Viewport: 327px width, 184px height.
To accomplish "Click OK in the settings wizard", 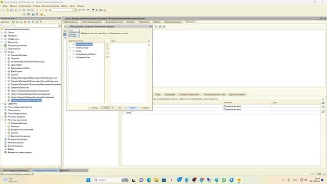I will [120, 108].
